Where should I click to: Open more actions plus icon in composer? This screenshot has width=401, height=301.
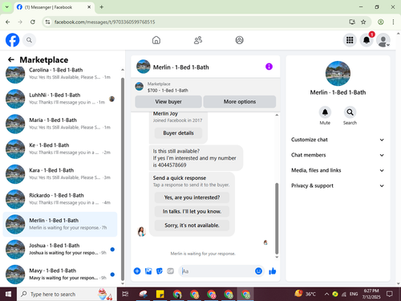(x=137, y=271)
